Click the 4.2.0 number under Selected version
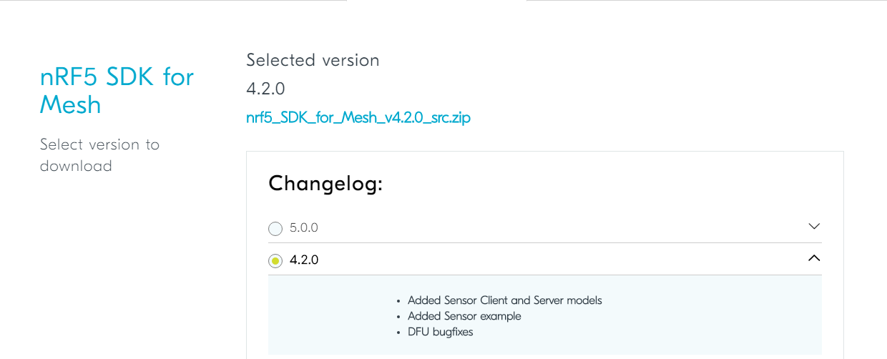Viewport: 887px width, 359px height. click(x=265, y=89)
